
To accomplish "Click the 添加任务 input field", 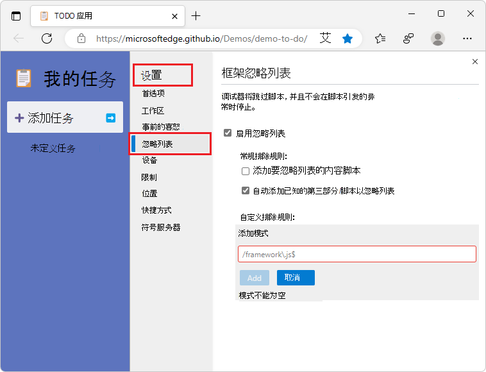I will [65, 117].
